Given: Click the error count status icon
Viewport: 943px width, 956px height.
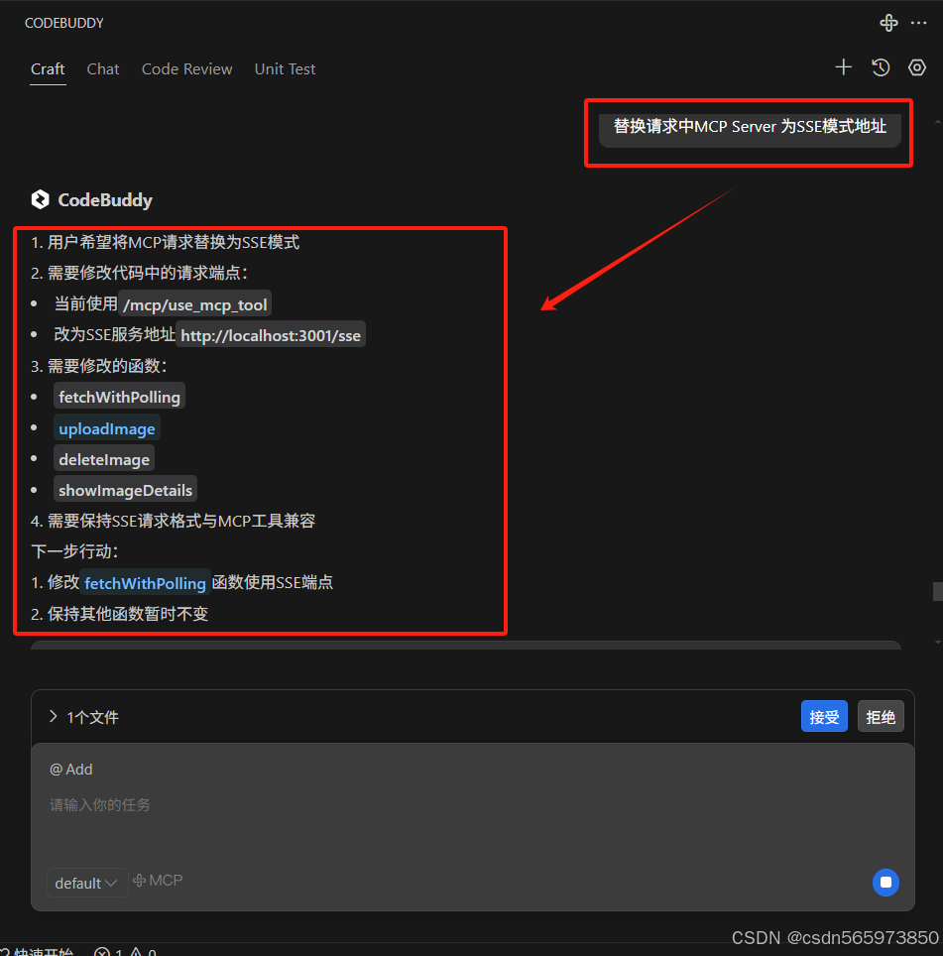Looking at the screenshot, I should (x=108, y=952).
